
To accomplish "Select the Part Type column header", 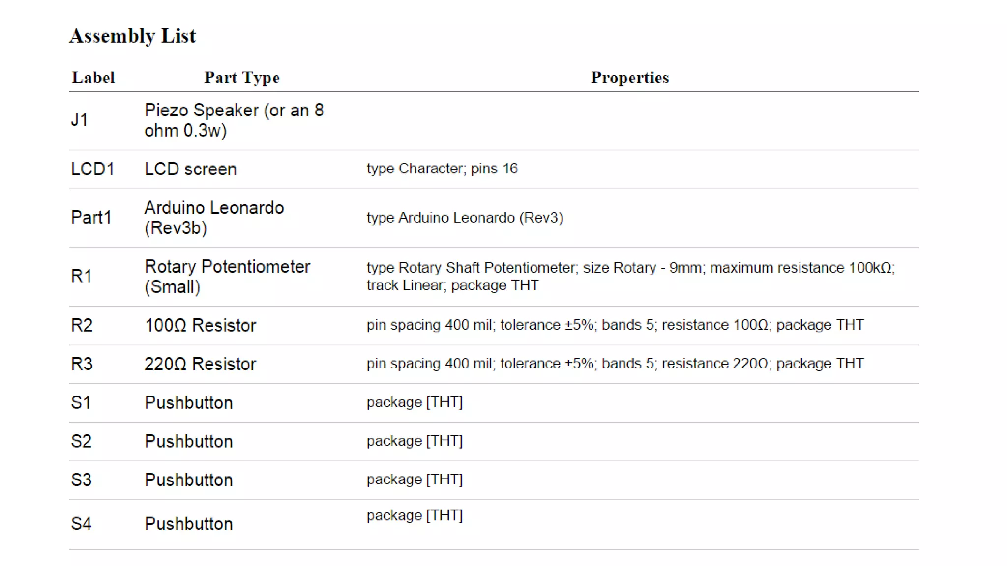I will [x=242, y=78].
